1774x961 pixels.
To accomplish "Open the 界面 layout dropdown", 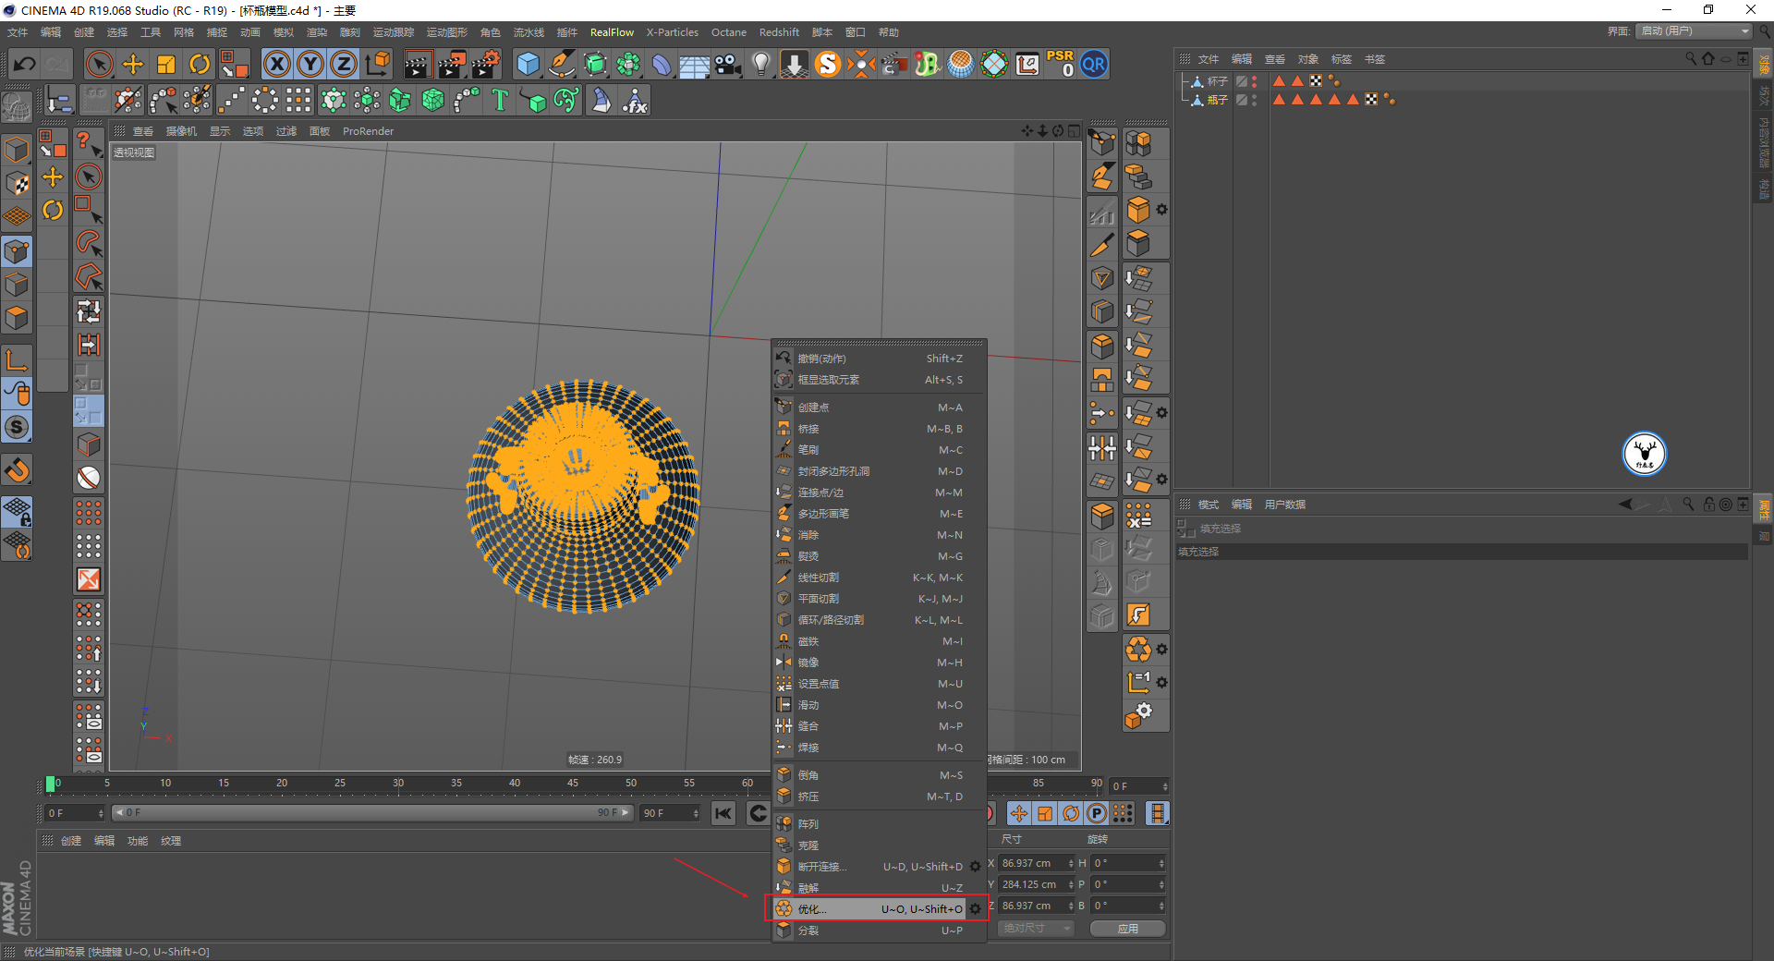I will coord(1695,31).
